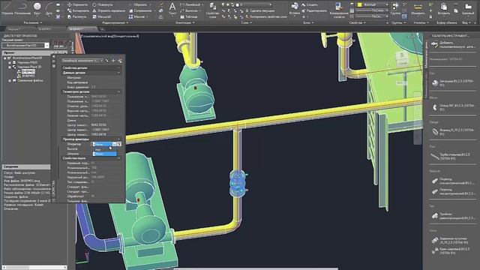This screenshot has height=270, width=480.
Task: Click the Copy (Копировать) command
Action: pos(78,10)
